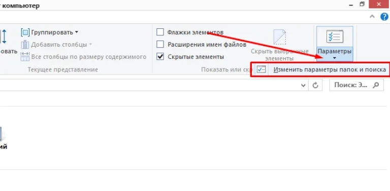This screenshot has height=191, width=390.
Task: Open the blue help question mark
Action: click(384, 17)
